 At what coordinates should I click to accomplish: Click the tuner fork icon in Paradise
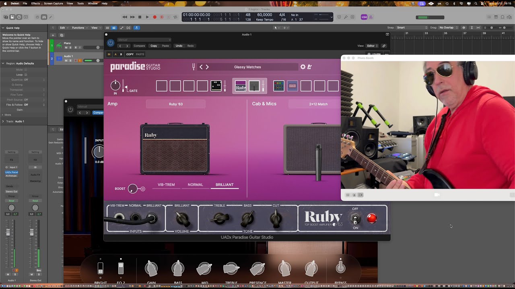coord(194,67)
